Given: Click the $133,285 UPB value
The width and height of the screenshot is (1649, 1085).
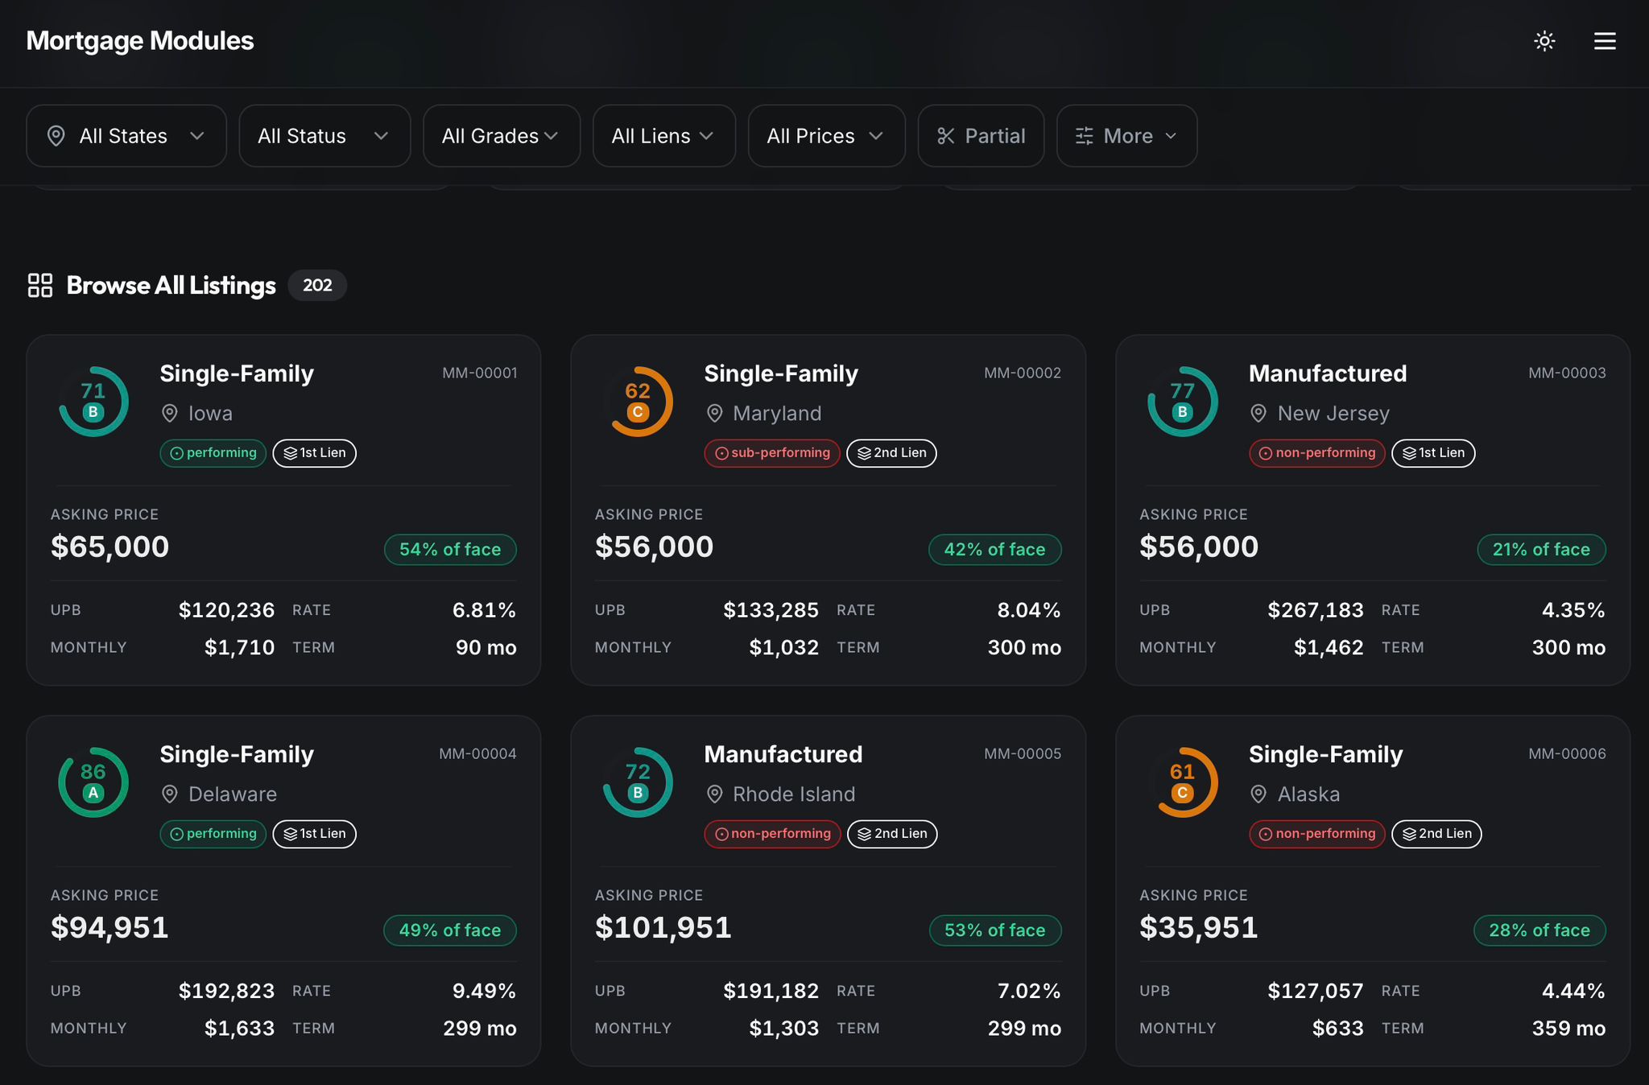Looking at the screenshot, I should pyautogui.click(x=771, y=610).
